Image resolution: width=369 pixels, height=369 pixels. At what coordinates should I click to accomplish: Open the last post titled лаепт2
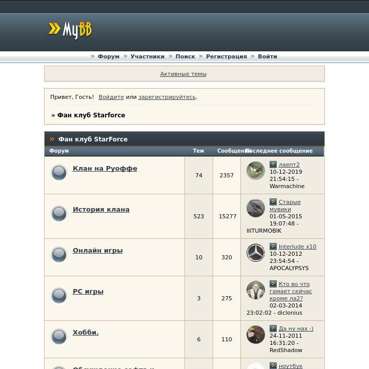pos(289,165)
